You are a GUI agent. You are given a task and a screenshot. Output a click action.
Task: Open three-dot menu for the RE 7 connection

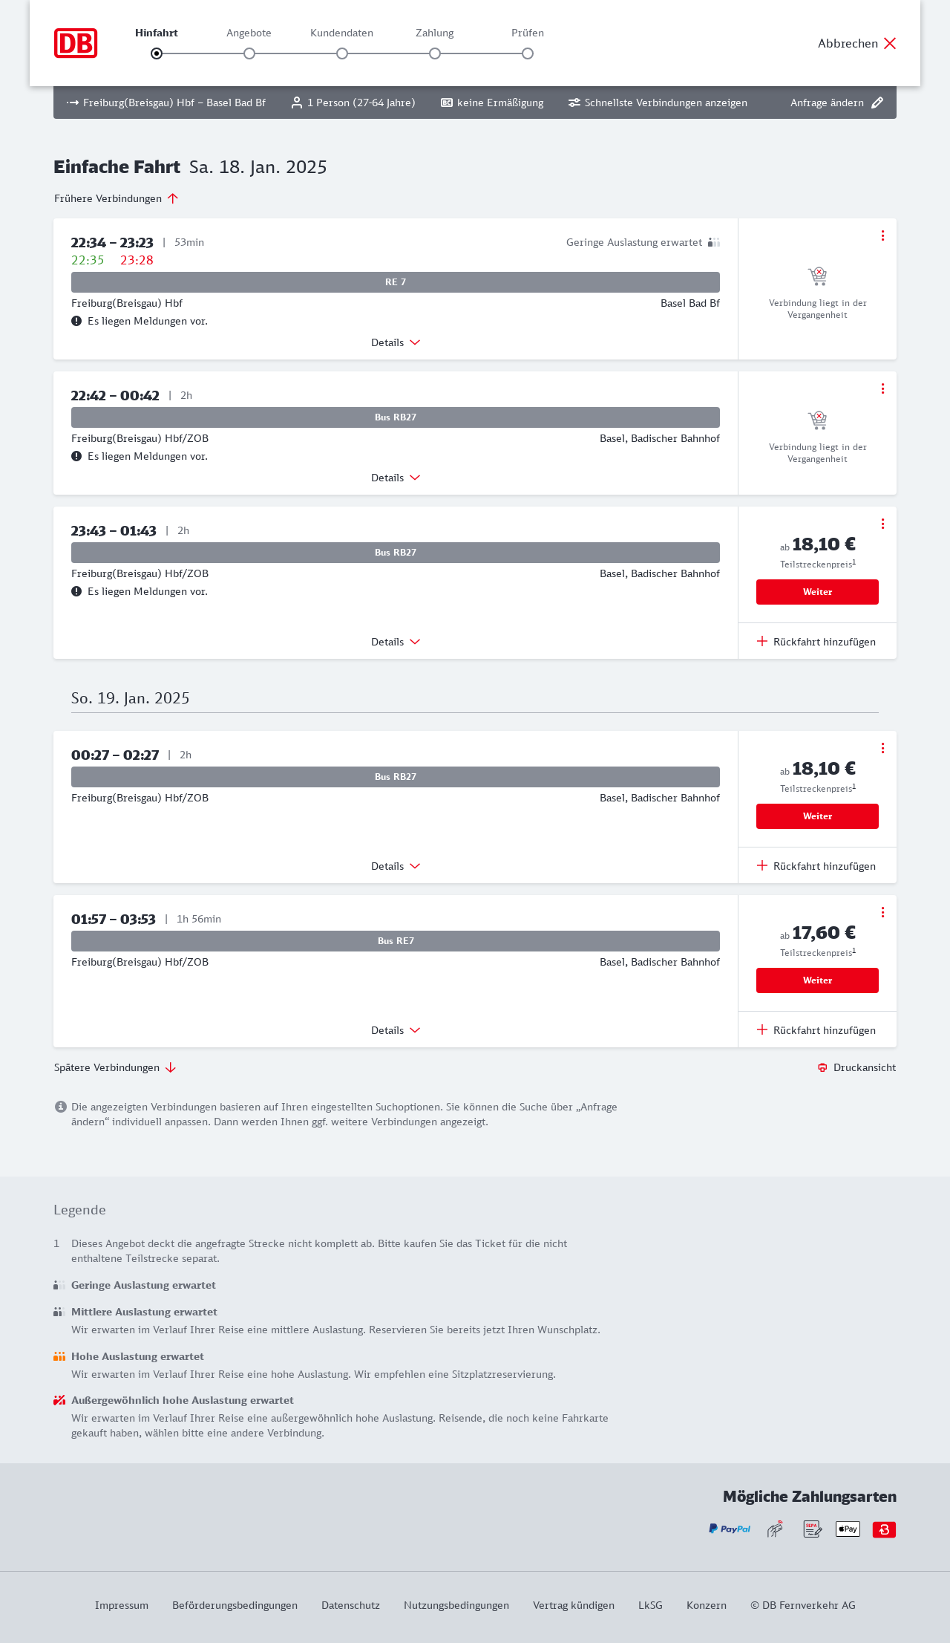pyautogui.click(x=882, y=235)
